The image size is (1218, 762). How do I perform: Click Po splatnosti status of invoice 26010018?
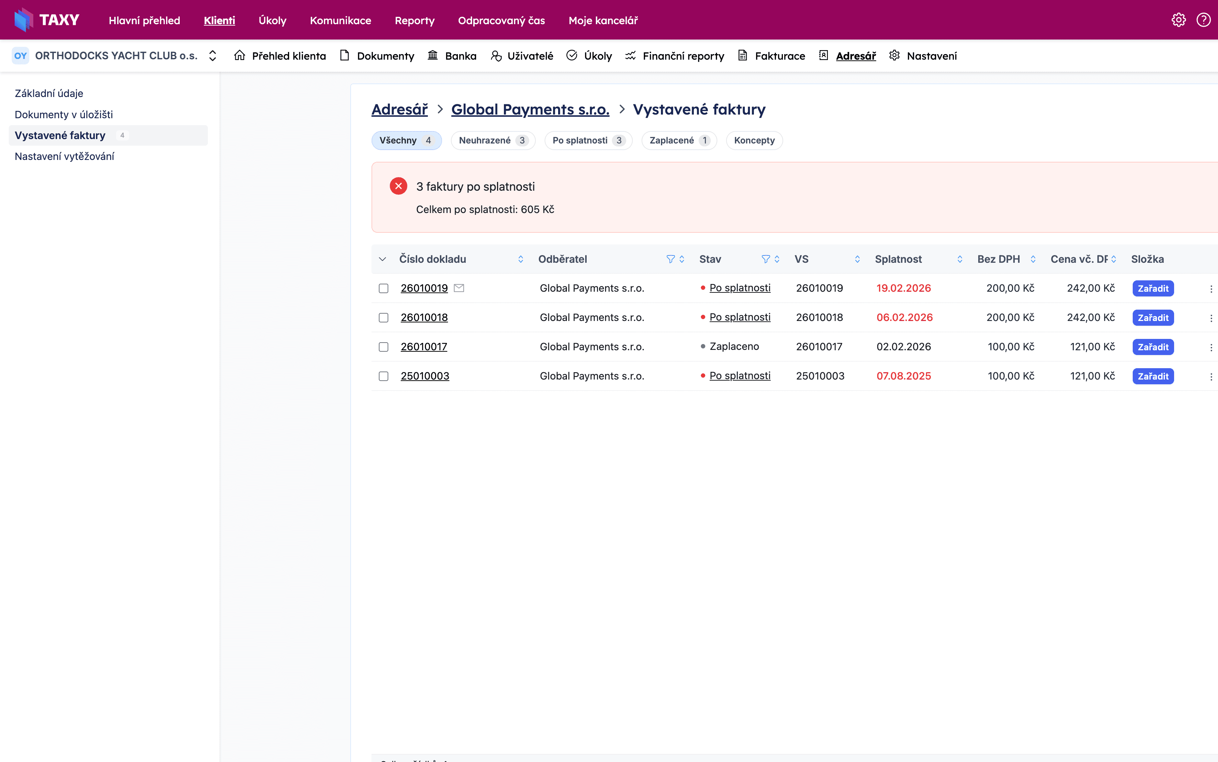click(x=740, y=317)
